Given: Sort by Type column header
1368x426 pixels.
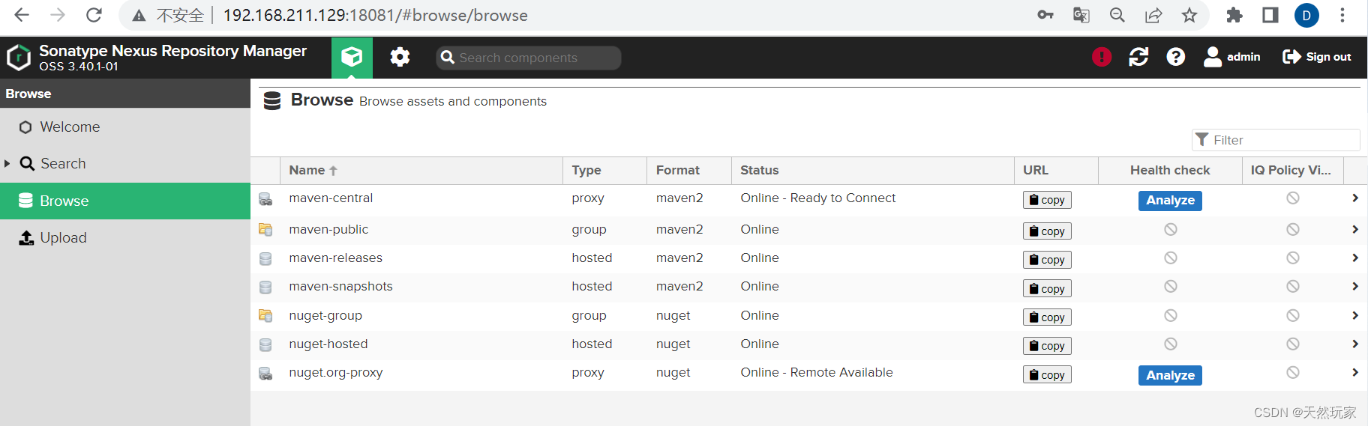Looking at the screenshot, I should 604,170.
